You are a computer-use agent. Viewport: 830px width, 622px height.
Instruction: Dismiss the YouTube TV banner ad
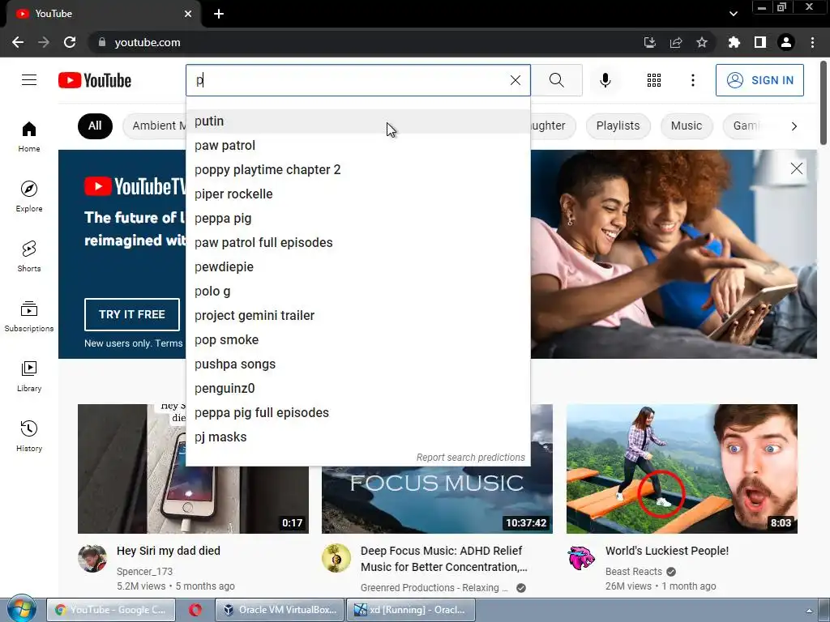[796, 168]
